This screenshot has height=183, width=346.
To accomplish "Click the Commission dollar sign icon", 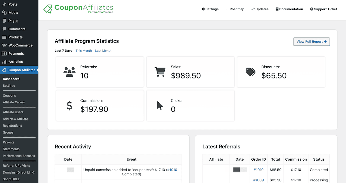I will [x=69, y=106].
